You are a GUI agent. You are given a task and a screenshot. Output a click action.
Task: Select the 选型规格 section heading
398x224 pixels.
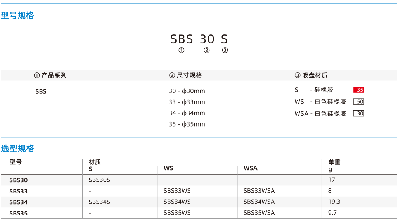(17, 149)
